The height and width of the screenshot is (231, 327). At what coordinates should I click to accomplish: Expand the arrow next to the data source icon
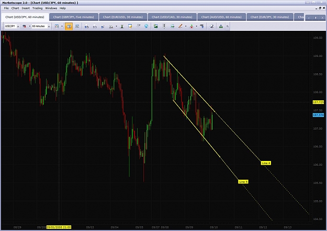point(30,27)
